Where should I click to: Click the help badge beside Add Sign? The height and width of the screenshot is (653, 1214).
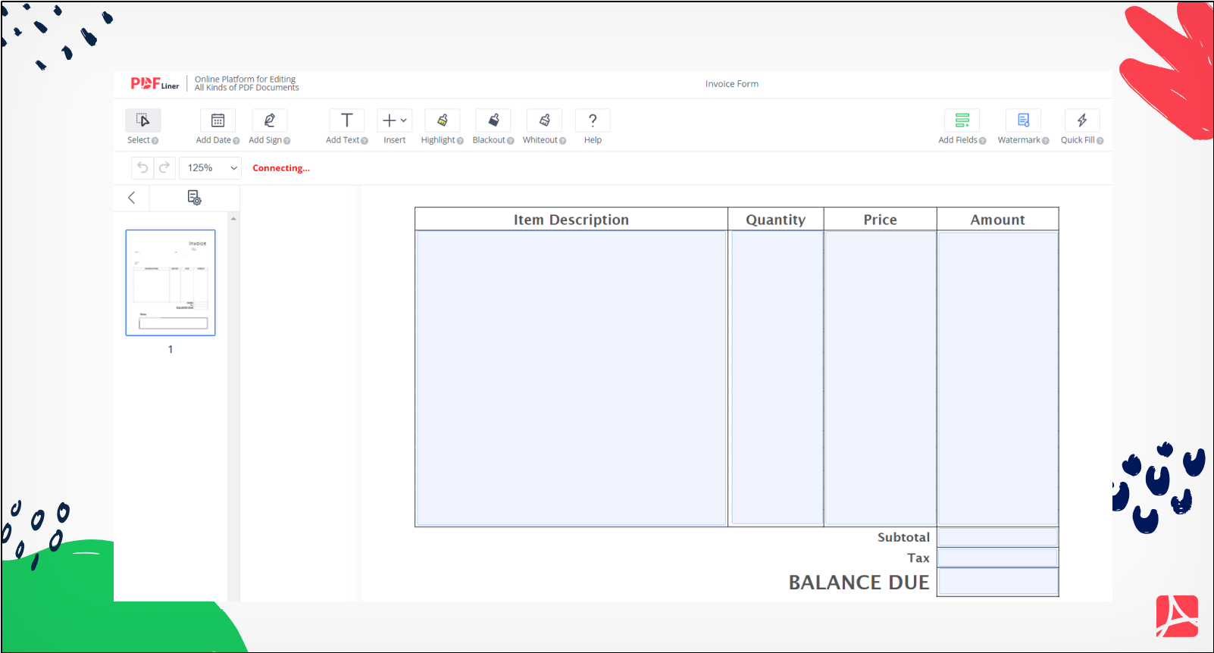coord(287,141)
